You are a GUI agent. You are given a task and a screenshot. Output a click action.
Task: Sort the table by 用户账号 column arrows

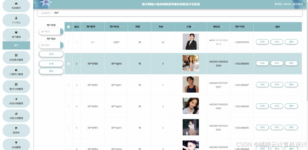pos(97,27)
